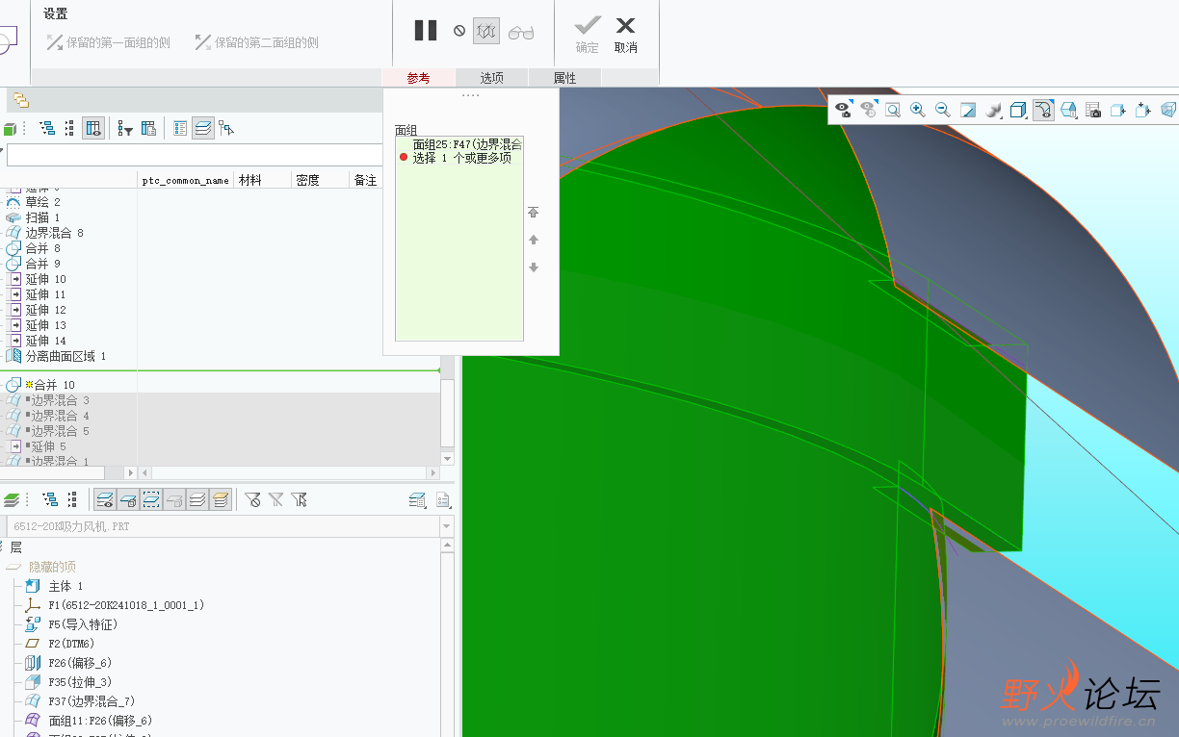Screen dimensions: 1179x737
Task: Open view manager box dropdown
Action: pos(1068,110)
